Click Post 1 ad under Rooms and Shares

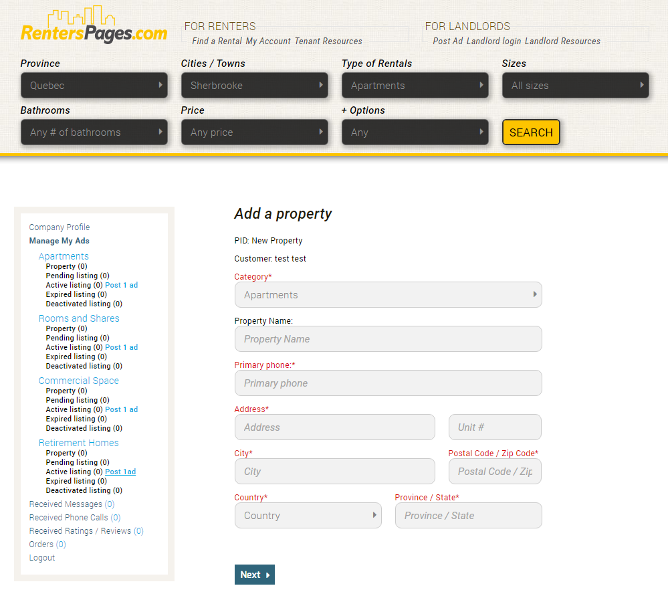pos(122,347)
